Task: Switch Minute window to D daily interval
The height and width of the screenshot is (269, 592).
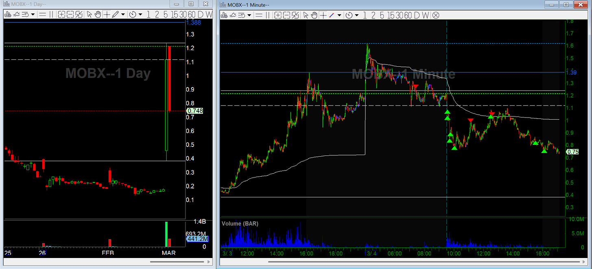Action: 417,15
